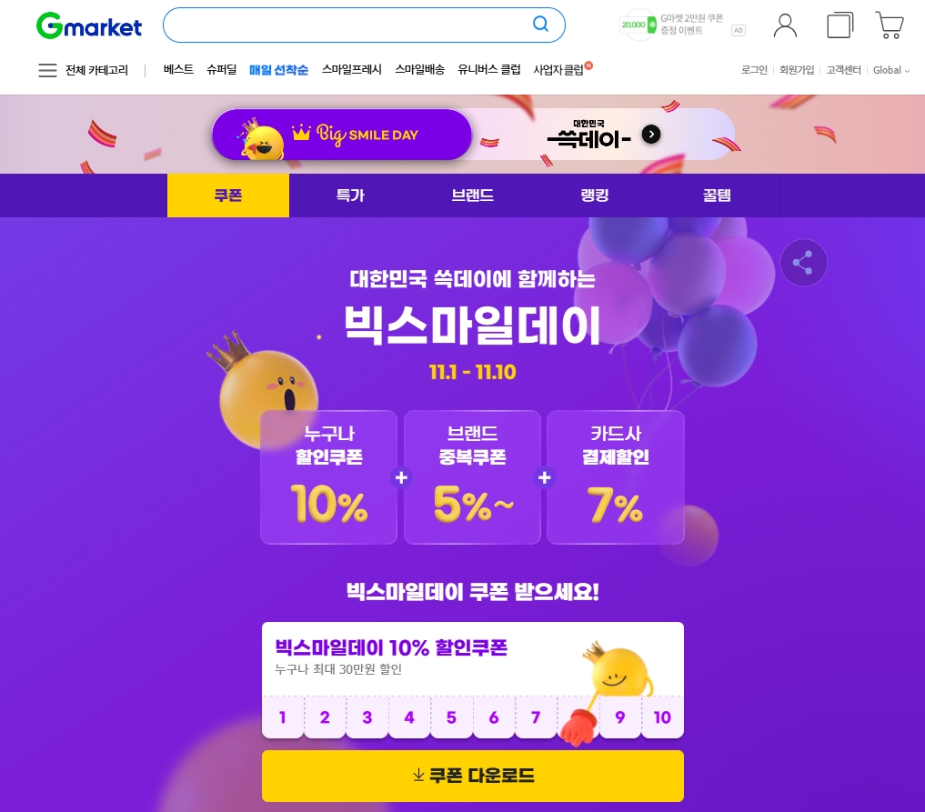Open the 랭킹 tab

[595, 195]
